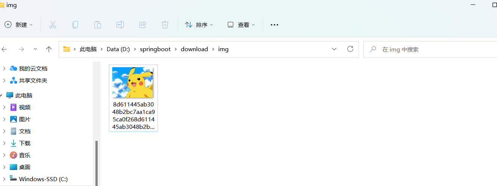
Task: Click the Paste clipboard icon
Action: pos(98,25)
